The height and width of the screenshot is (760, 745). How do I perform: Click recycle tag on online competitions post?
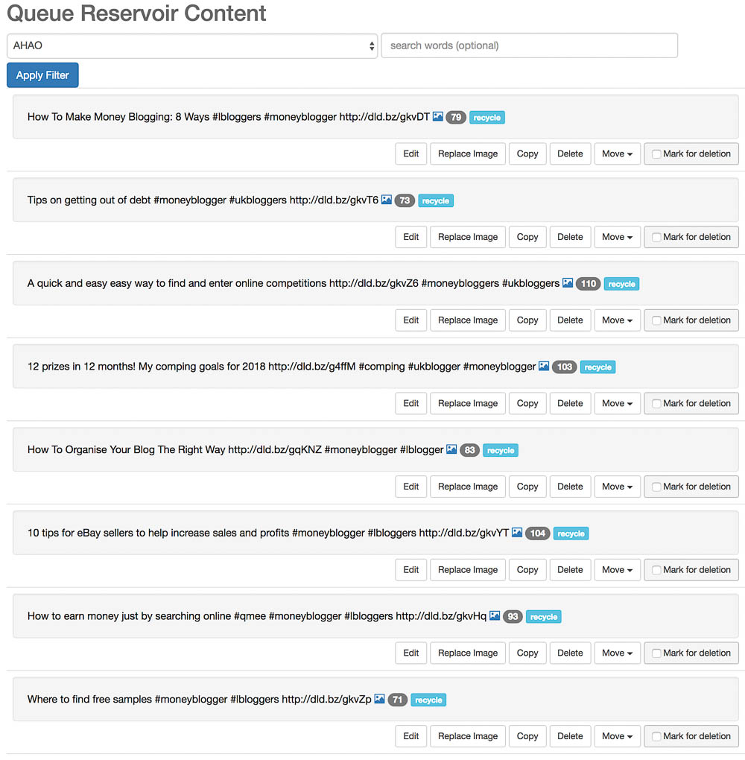621,284
